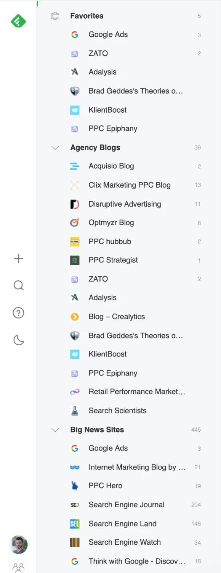Open help via the question mark icon
Image resolution: width=221 pixels, height=573 pixels.
pyautogui.click(x=18, y=313)
